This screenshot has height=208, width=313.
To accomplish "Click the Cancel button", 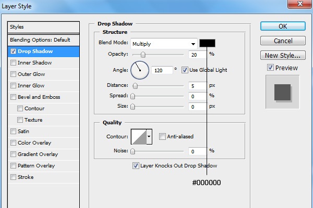I will pos(282,41).
